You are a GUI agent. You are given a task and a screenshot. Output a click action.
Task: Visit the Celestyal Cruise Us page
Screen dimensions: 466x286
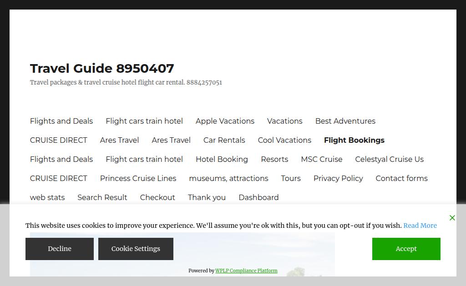[x=389, y=159]
